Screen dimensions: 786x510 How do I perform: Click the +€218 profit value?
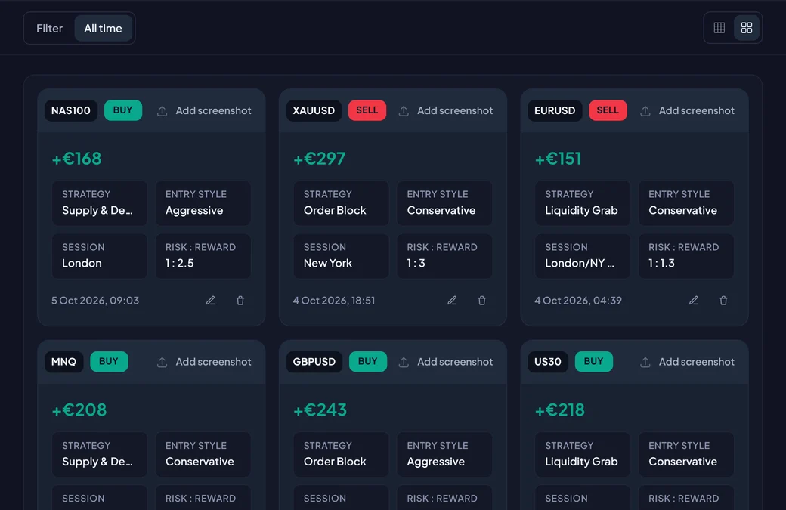[x=560, y=410]
